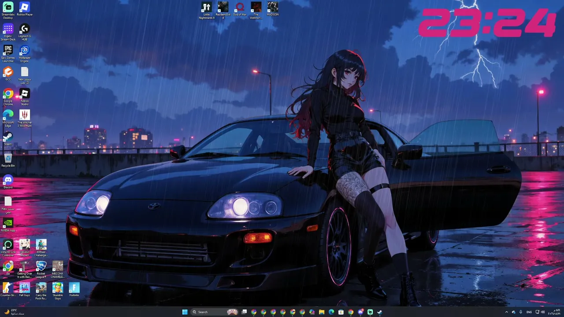Open Logitech G HUB desktop shortcut

(x=25, y=32)
